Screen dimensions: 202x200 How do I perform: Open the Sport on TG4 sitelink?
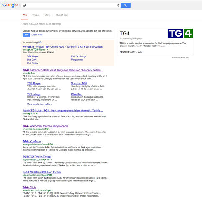79,83
